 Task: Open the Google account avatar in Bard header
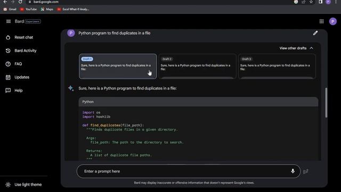[x=332, y=21]
